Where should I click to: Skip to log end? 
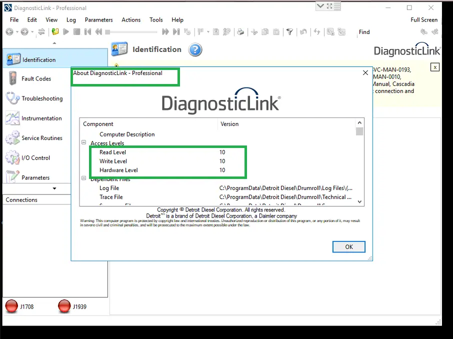coord(176,32)
